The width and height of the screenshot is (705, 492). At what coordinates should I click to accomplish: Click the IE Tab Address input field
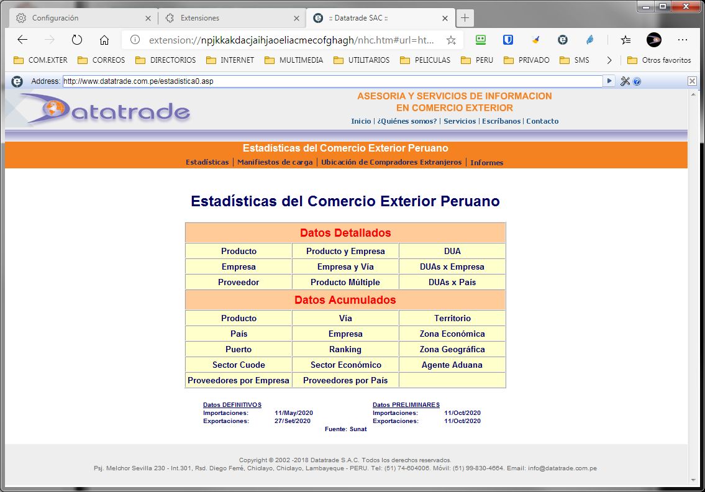pyautogui.click(x=332, y=81)
